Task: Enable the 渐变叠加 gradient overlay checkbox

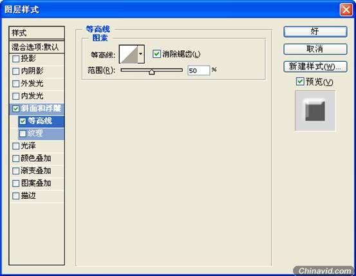Action: tap(15, 171)
